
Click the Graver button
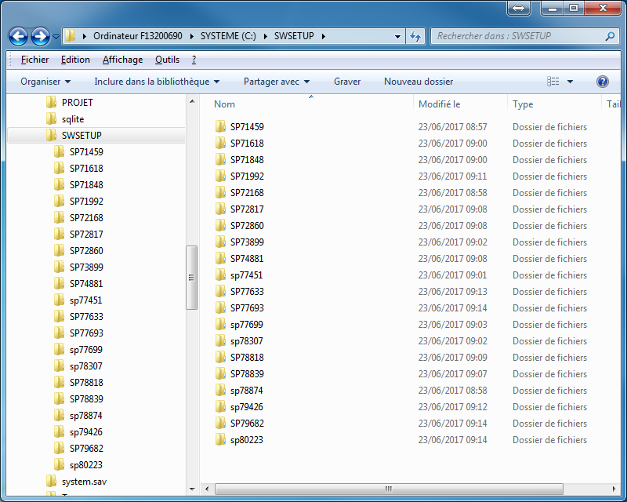(347, 82)
